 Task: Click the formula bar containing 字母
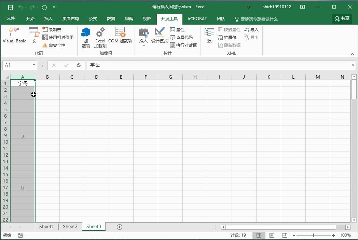coord(218,65)
